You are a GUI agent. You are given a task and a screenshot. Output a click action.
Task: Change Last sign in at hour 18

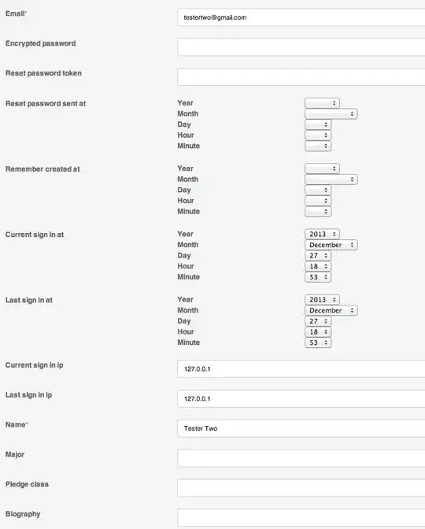click(318, 331)
